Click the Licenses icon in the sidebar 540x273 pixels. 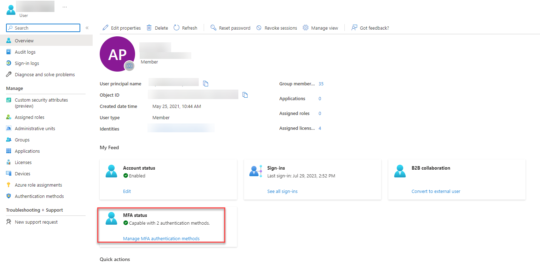pos(8,162)
